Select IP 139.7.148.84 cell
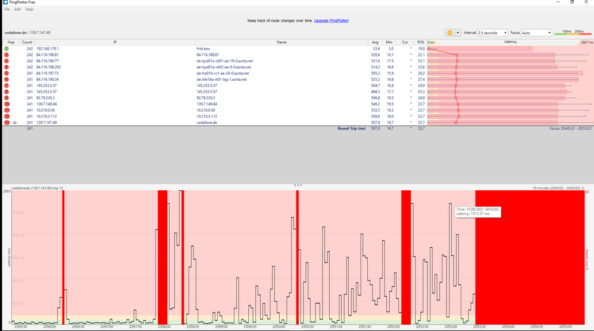The width and height of the screenshot is (594, 331). tap(46, 104)
